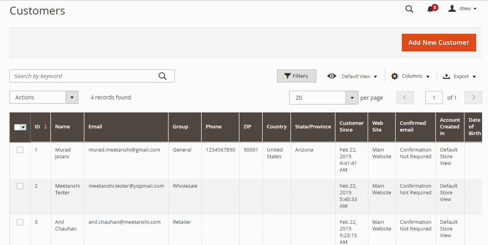
Task: Open the Actions dropdown
Action: (44, 97)
